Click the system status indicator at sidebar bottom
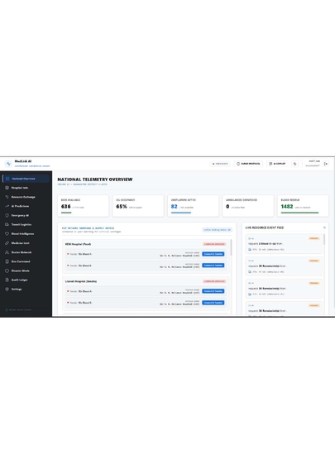This screenshot has width=335, height=474. 18,310
